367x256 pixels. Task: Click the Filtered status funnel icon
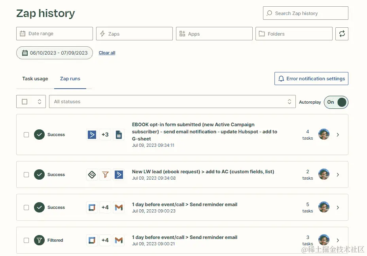coord(39,240)
